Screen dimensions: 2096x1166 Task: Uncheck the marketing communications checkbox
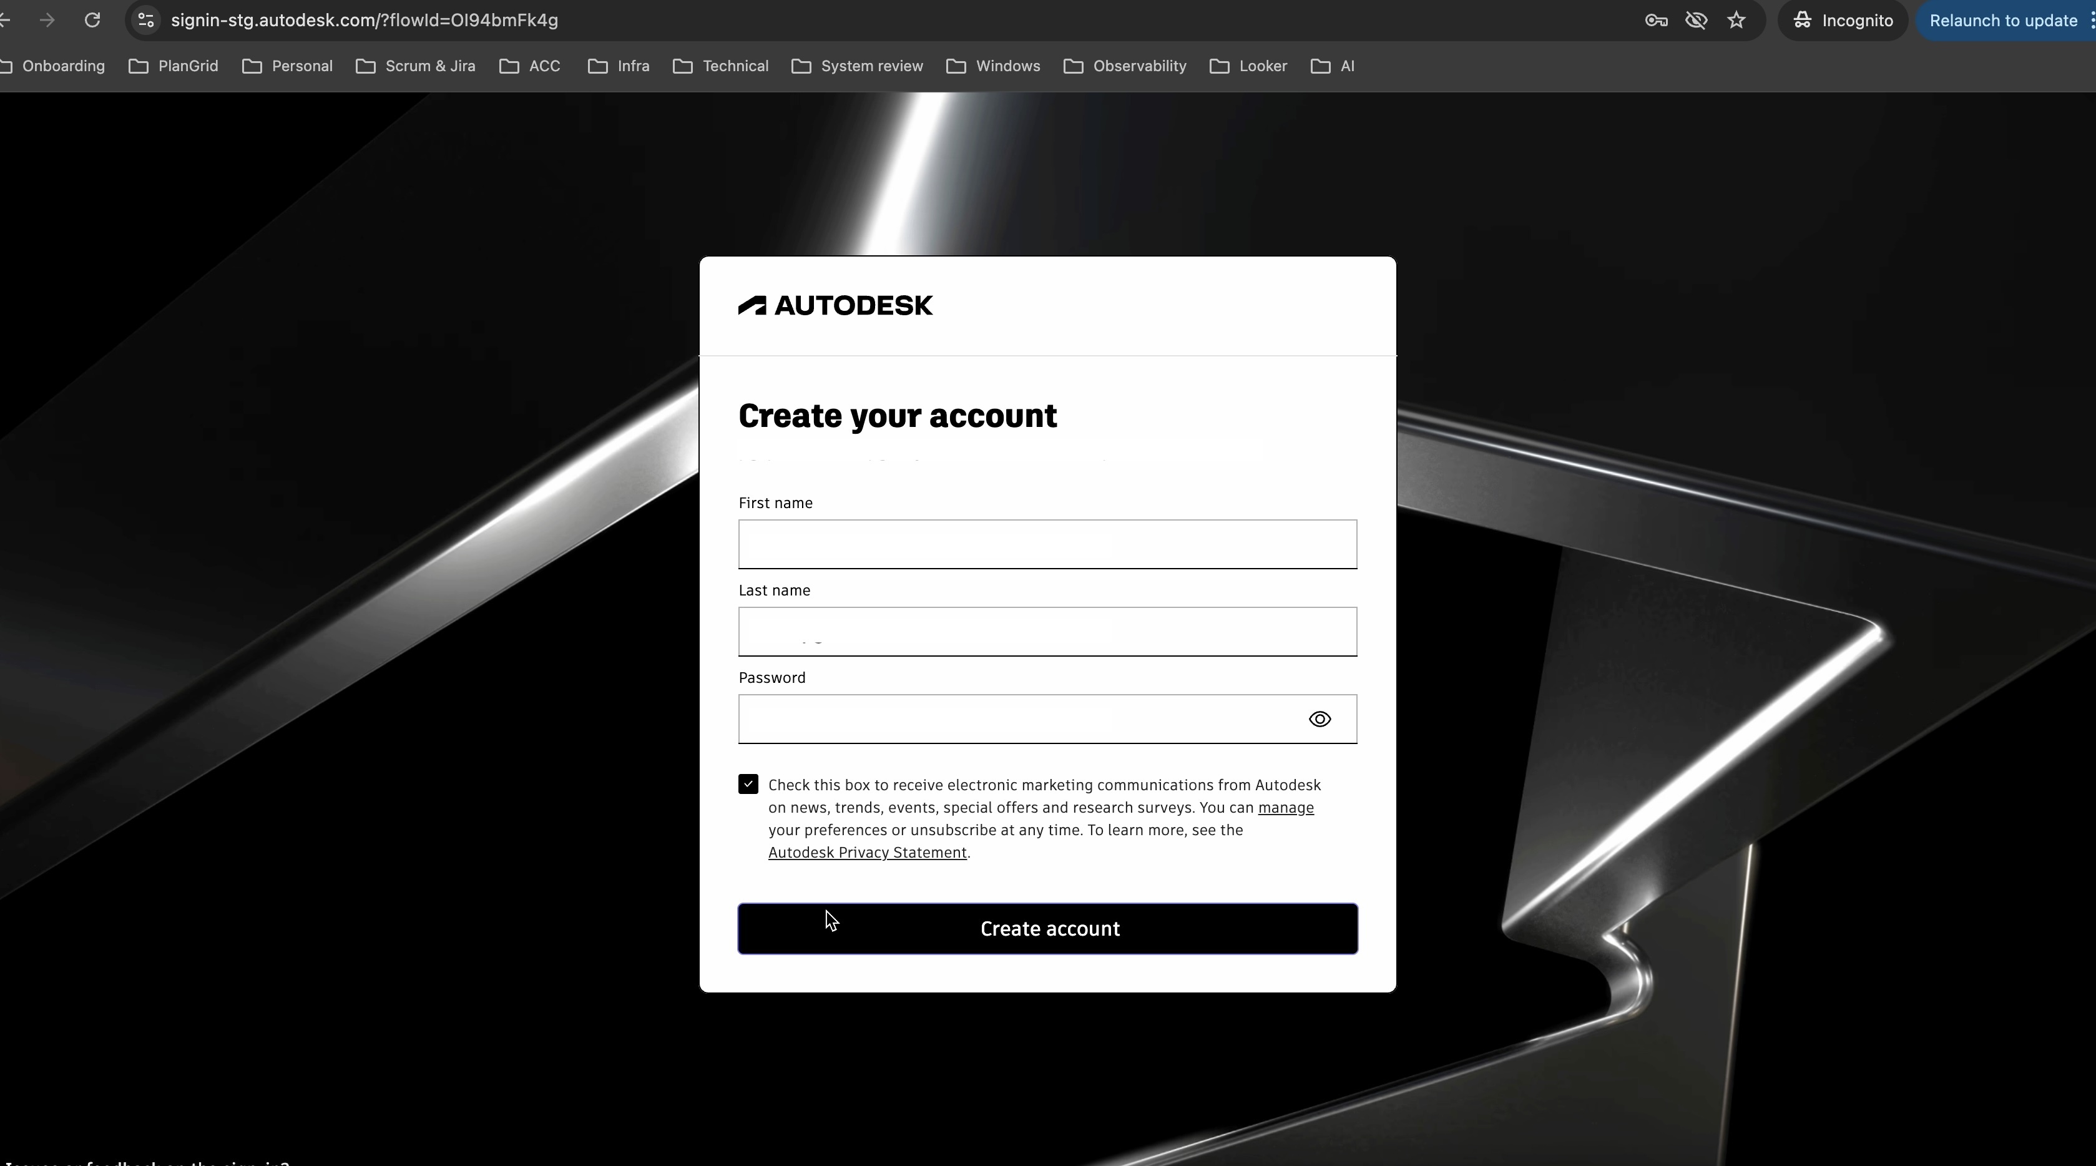point(748,783)
